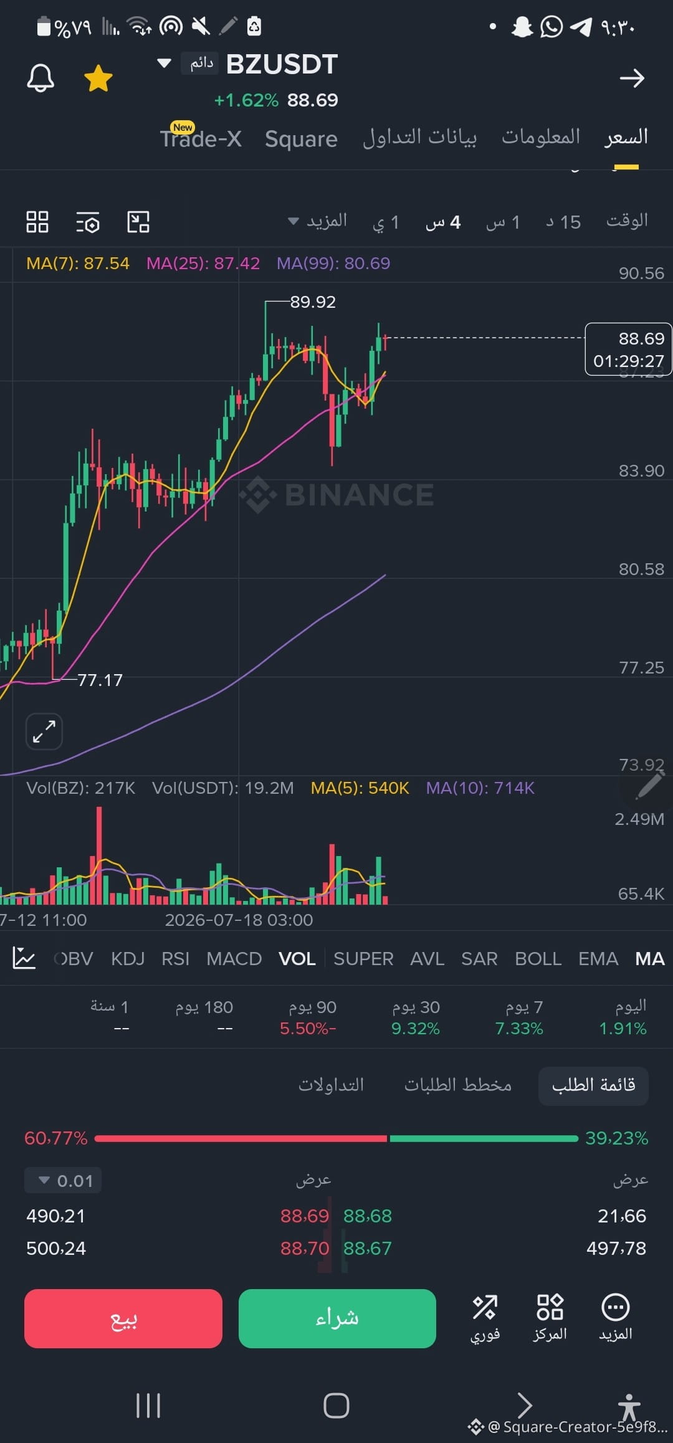Open the indicator chart-line icon

pos(24,958)
